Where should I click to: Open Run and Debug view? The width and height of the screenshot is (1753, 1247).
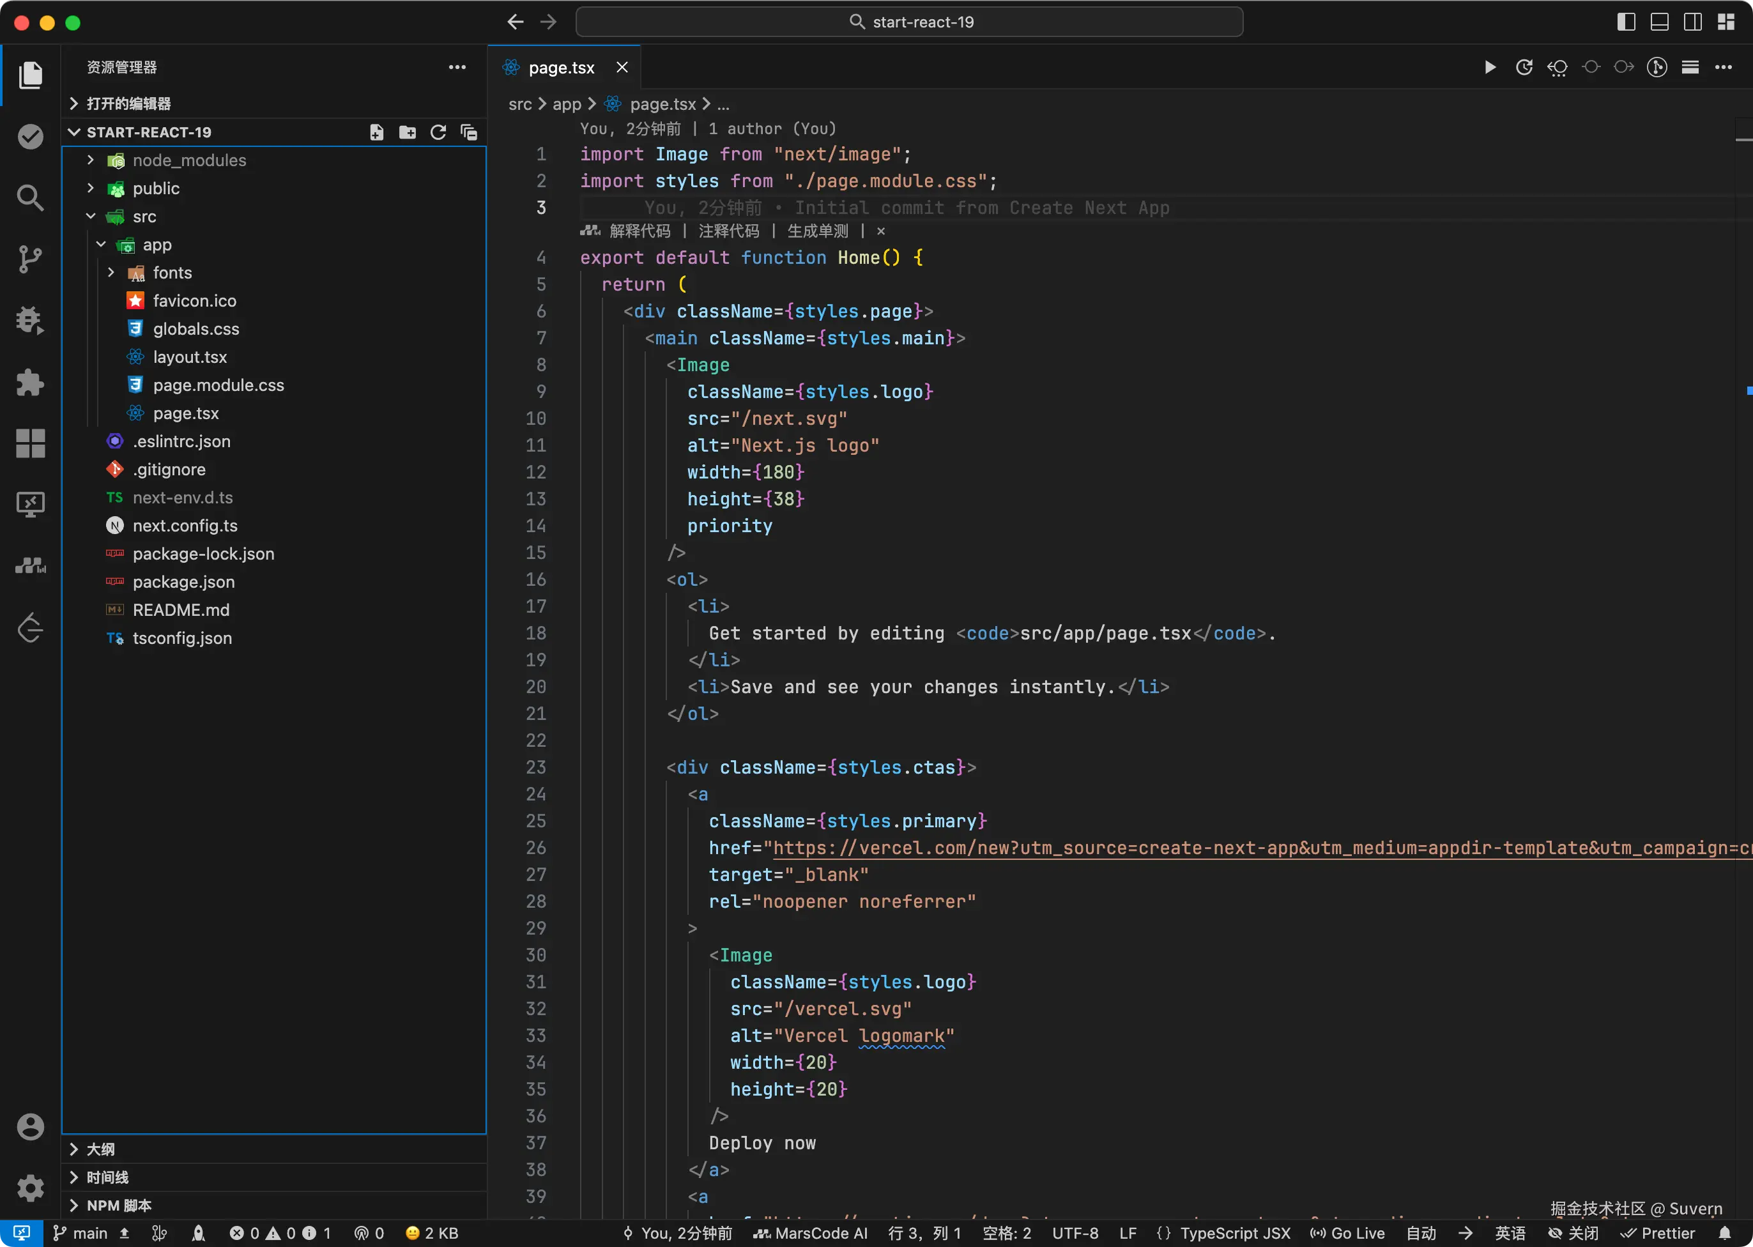tap(30, 321)
